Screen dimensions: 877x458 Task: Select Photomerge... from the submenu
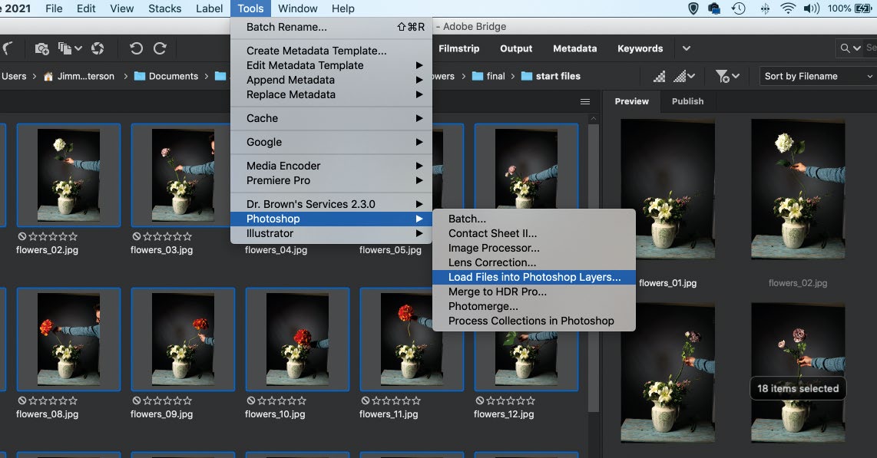coord(534,306)
